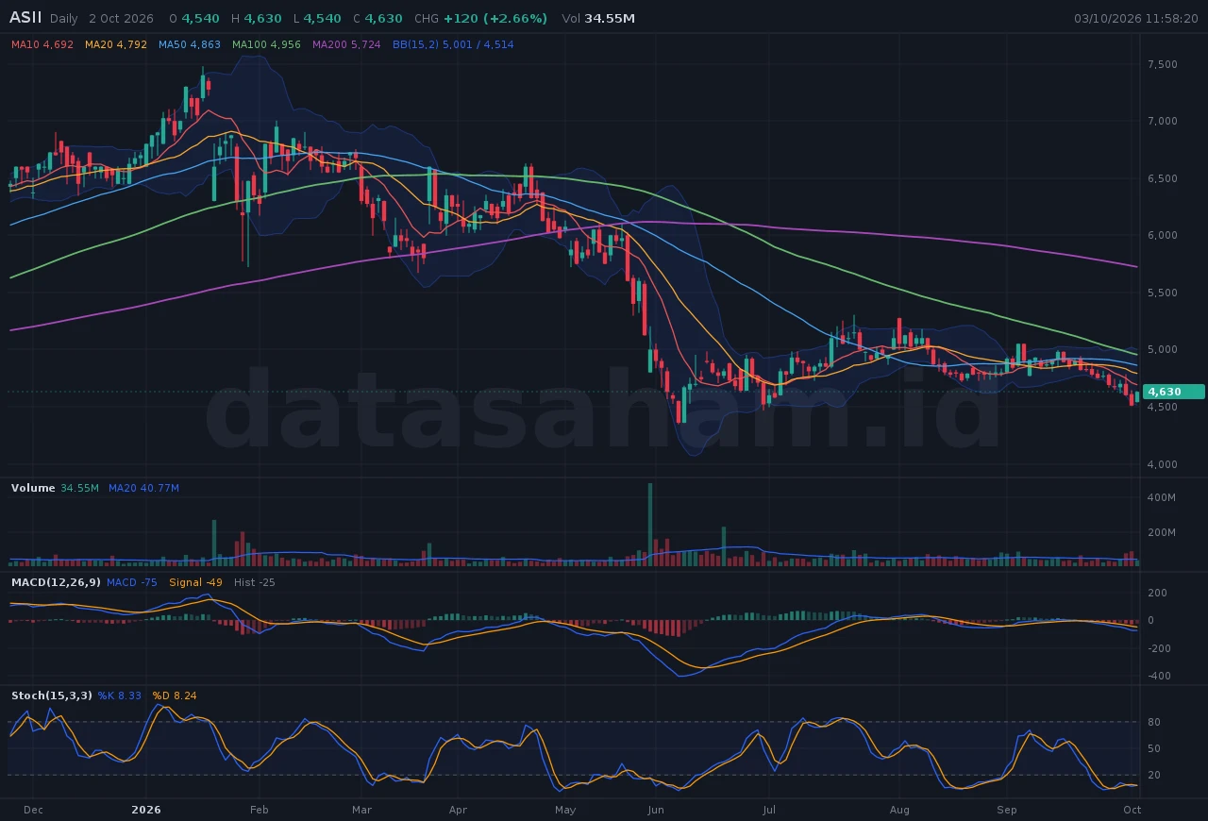Select the MA100 4,956 legend
1208x821 pixels.
point(266,44)
